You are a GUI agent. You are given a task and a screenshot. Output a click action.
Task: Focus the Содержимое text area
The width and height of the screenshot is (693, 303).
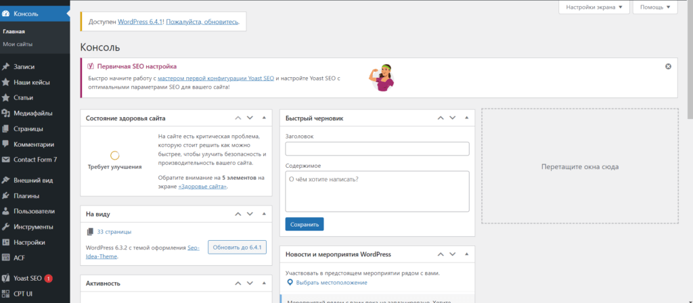pyautogui.click(x=377, y=191)
